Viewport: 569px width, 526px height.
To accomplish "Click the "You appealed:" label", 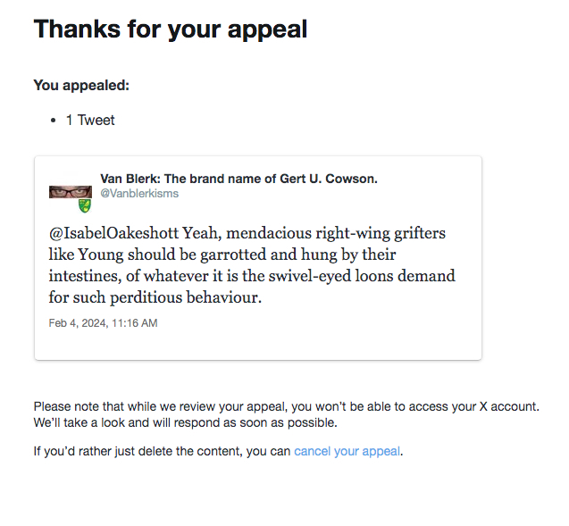I will [81, 86].
